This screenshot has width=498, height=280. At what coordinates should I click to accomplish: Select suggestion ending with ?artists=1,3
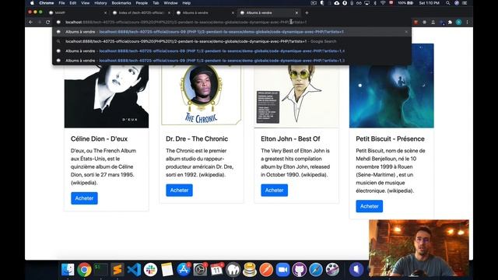click(232, 61)
